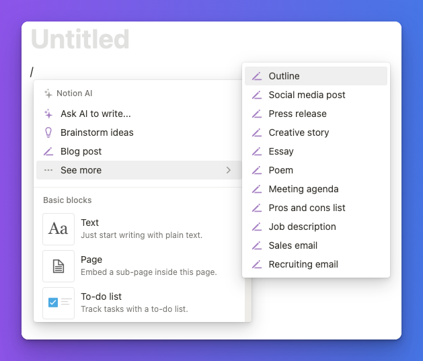Choose Pros and cons list option

click(316, 208)
